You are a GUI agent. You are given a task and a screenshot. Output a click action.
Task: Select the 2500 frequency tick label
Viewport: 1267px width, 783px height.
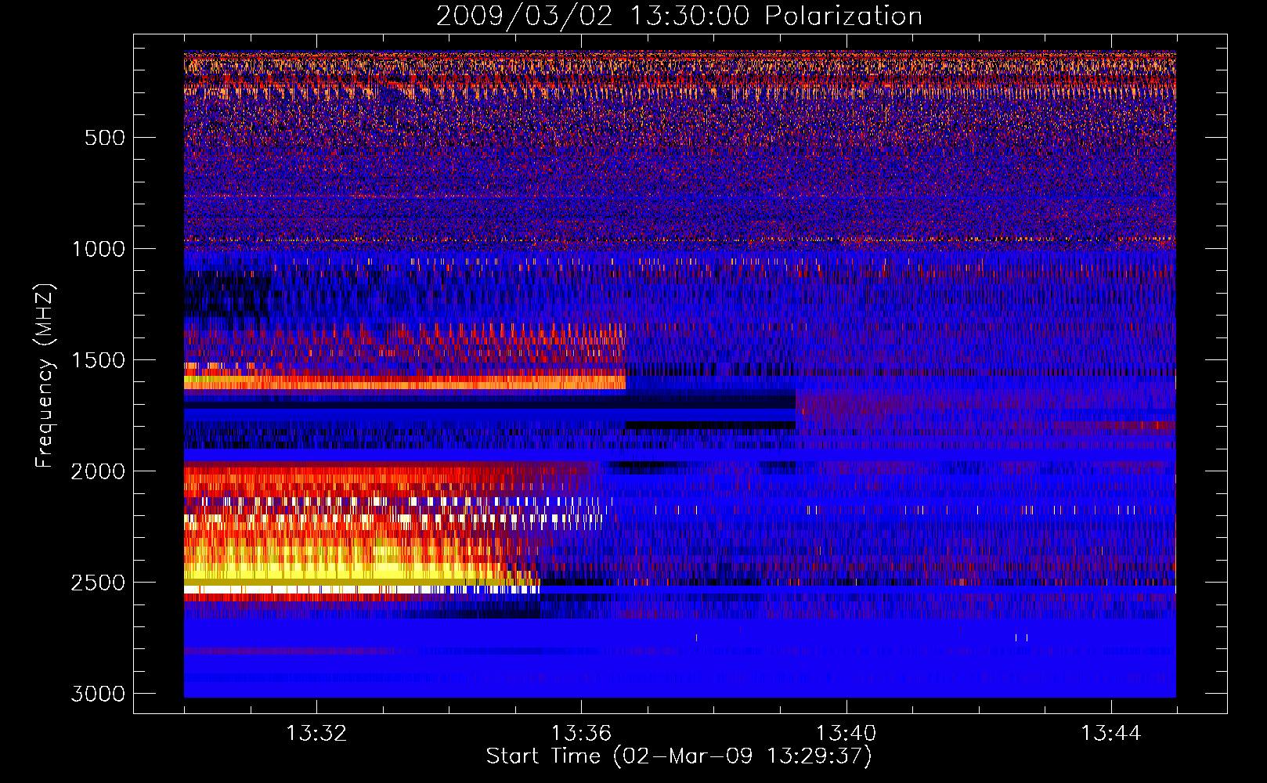(x=98, y=583)
